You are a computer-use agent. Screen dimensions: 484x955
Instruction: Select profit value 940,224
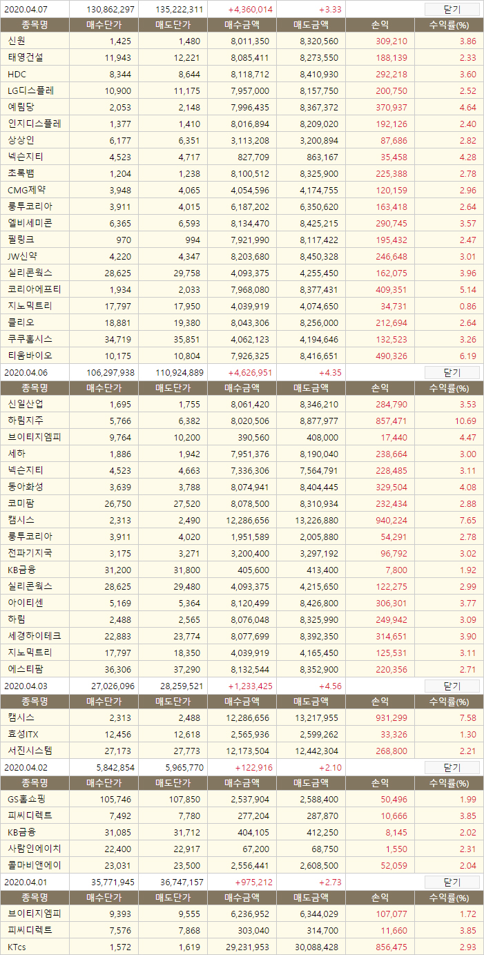point(391,520)
